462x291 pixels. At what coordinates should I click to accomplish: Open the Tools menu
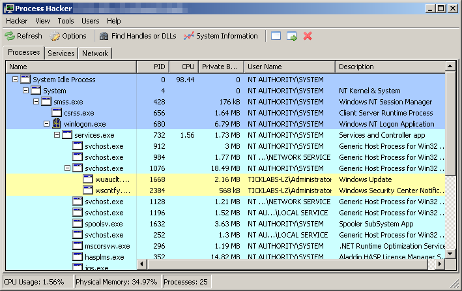tap(65, 21)
